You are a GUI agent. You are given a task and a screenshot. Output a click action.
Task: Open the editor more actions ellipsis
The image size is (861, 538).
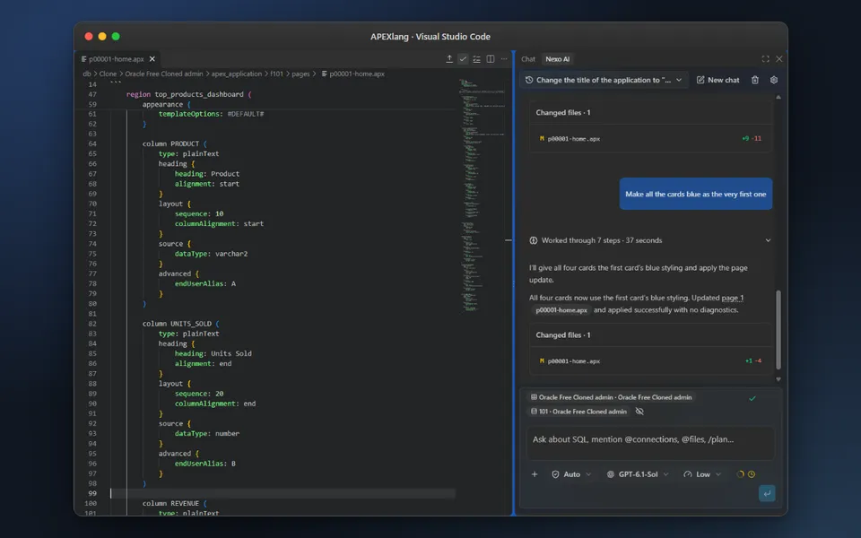click(504, 59)
